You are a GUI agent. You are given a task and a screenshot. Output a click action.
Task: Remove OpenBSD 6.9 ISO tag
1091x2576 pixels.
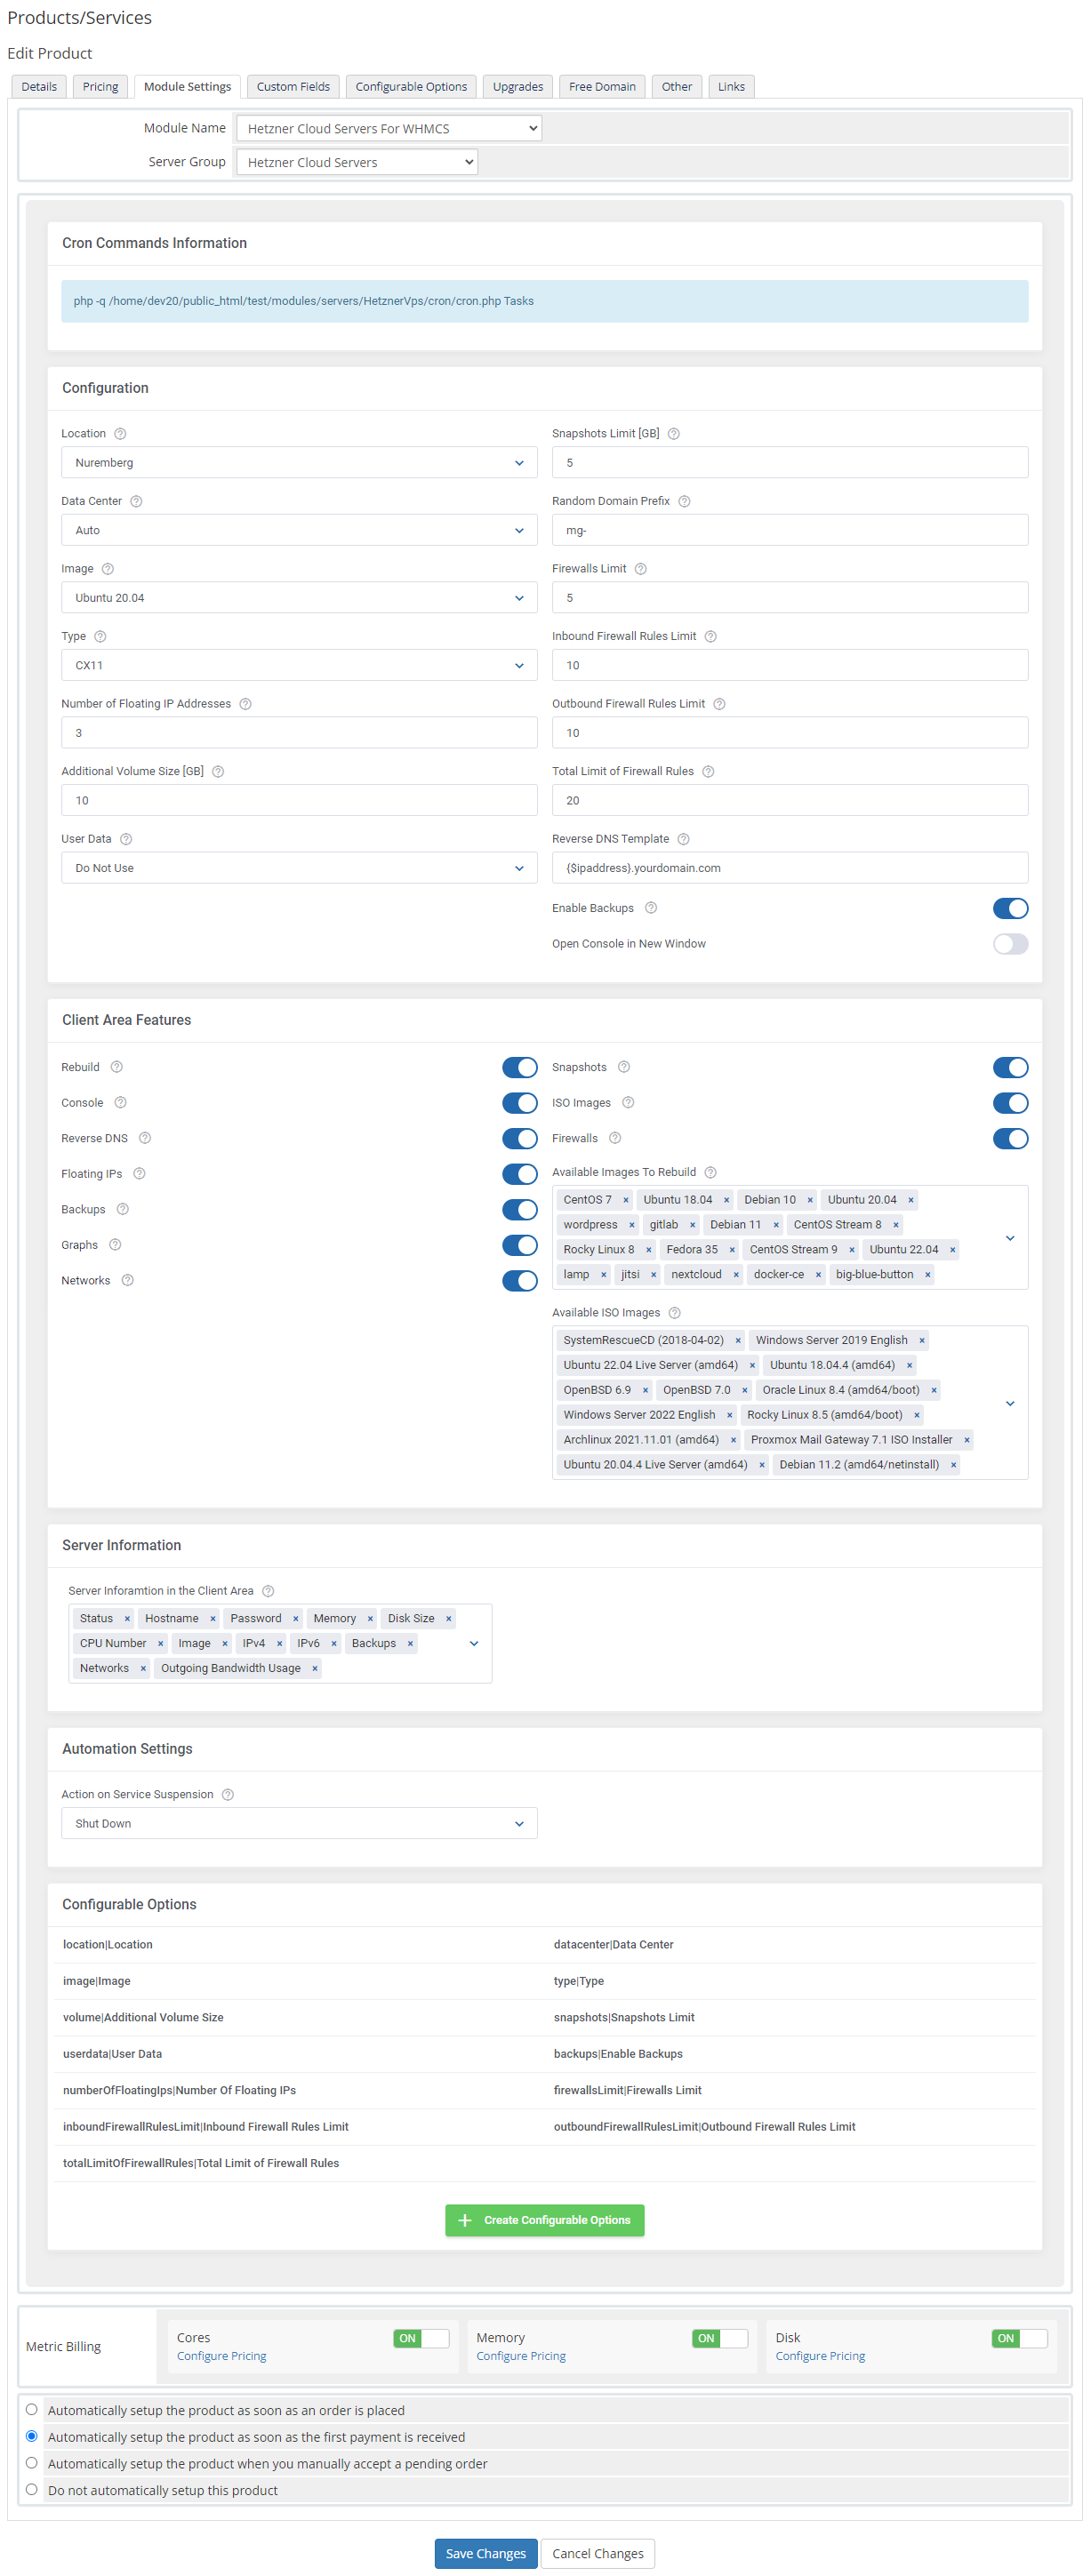tap(645, 1389)
